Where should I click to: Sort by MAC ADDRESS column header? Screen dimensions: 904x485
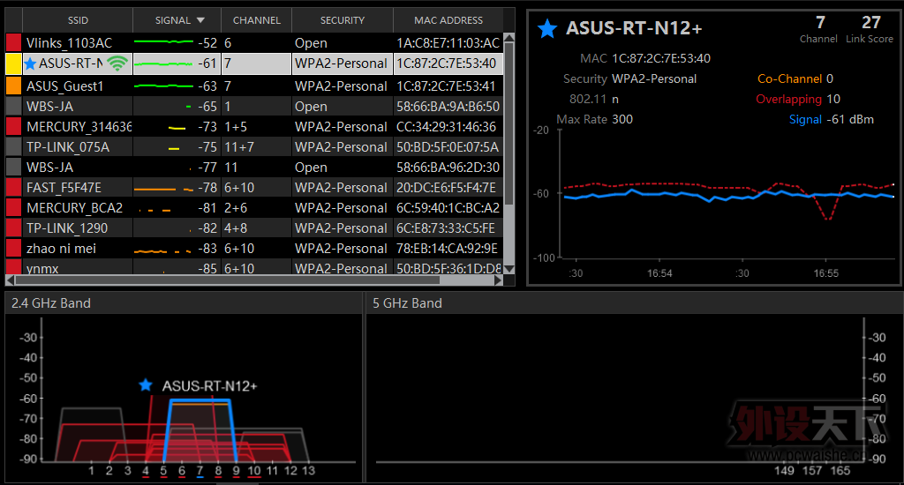click(448, 20)
